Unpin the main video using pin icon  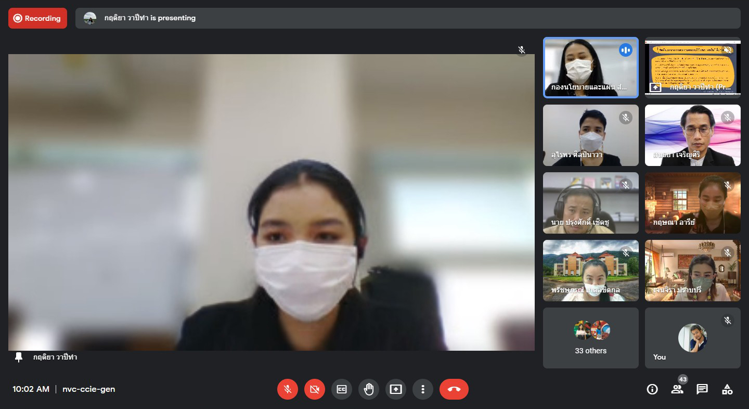coord(19,357)
